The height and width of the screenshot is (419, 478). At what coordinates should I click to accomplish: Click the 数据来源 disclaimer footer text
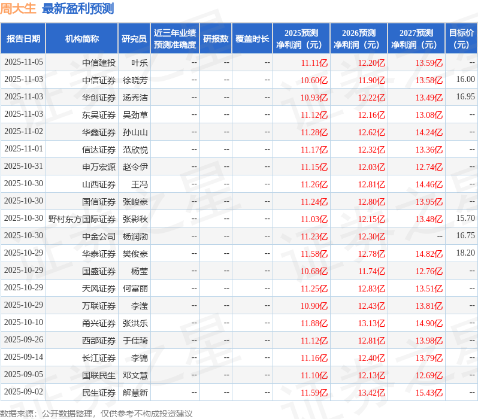coord(96,414)
